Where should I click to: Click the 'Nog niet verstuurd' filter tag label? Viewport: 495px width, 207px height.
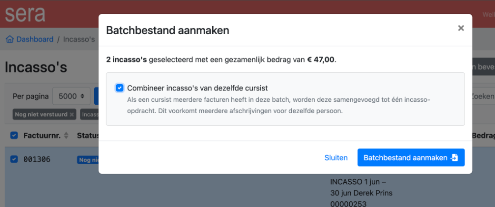pyautogui.click(x=41, y=114)
